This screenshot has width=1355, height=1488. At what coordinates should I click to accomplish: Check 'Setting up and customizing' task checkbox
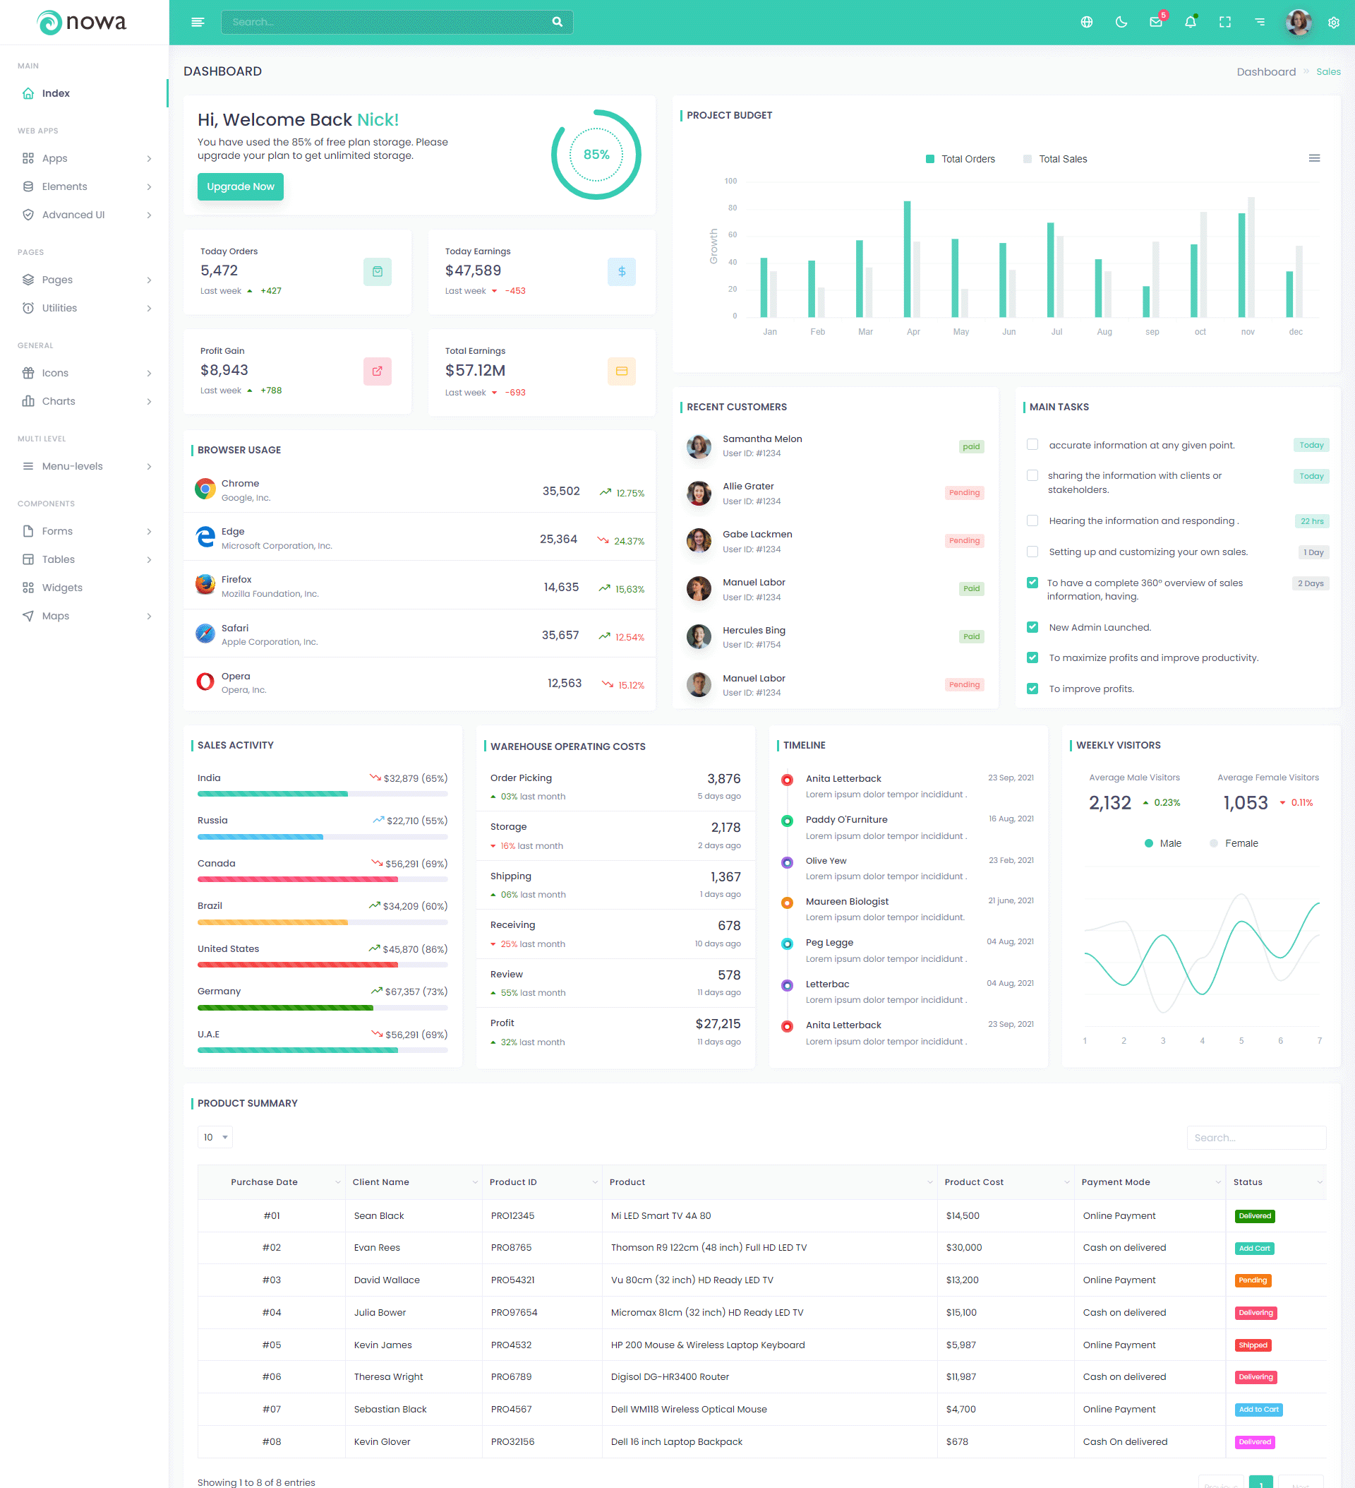pos(1032,552)
